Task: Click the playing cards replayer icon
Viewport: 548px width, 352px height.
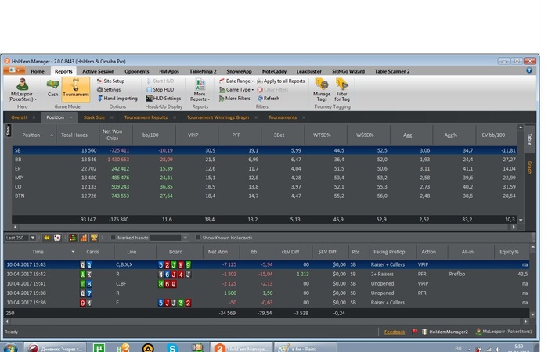Action: (57, 238)
